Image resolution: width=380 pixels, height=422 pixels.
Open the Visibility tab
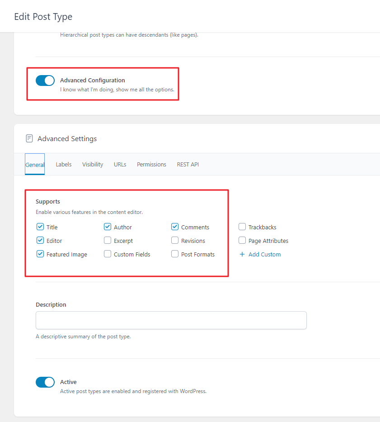click(93, 165)
